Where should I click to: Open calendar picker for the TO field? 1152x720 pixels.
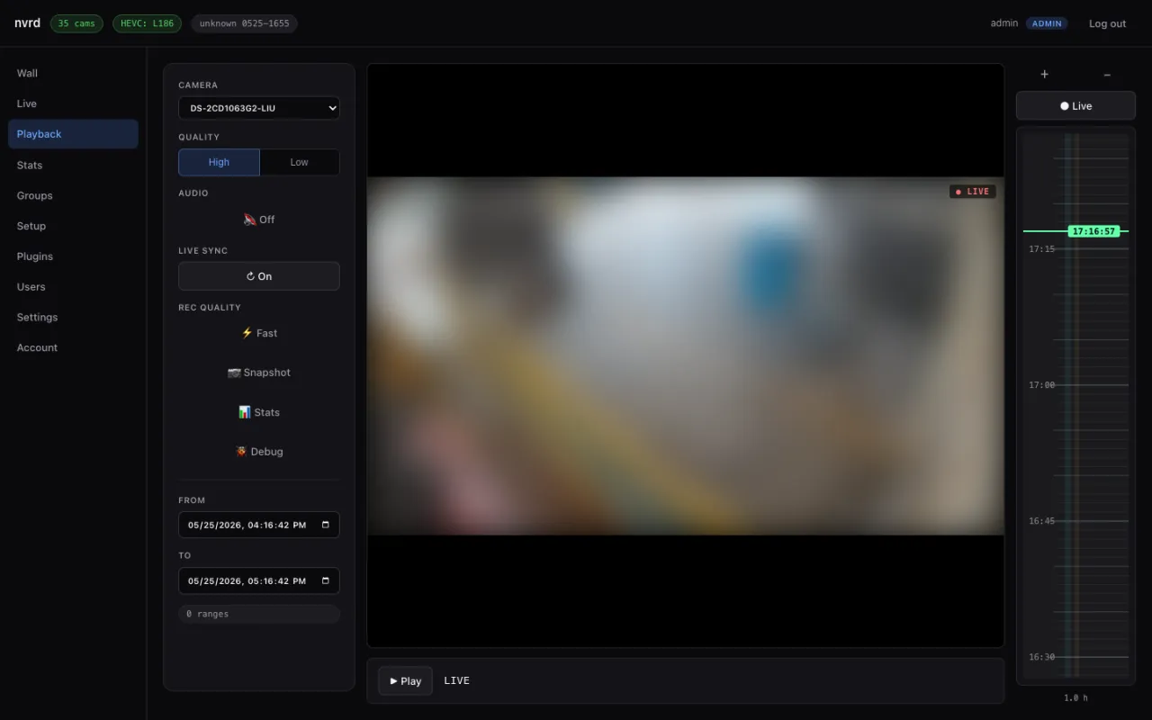coord(326,580)
